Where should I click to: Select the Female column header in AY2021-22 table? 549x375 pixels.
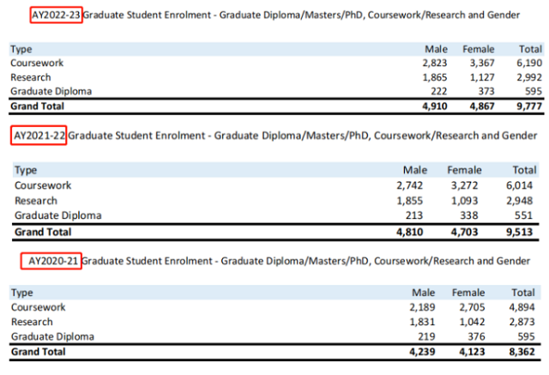[x=464, y=170]
